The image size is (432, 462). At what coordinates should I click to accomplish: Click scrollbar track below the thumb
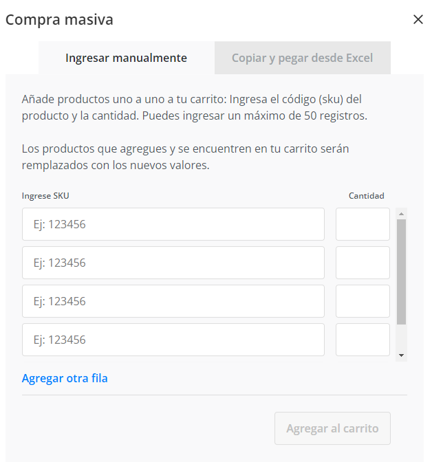(402, 337)
